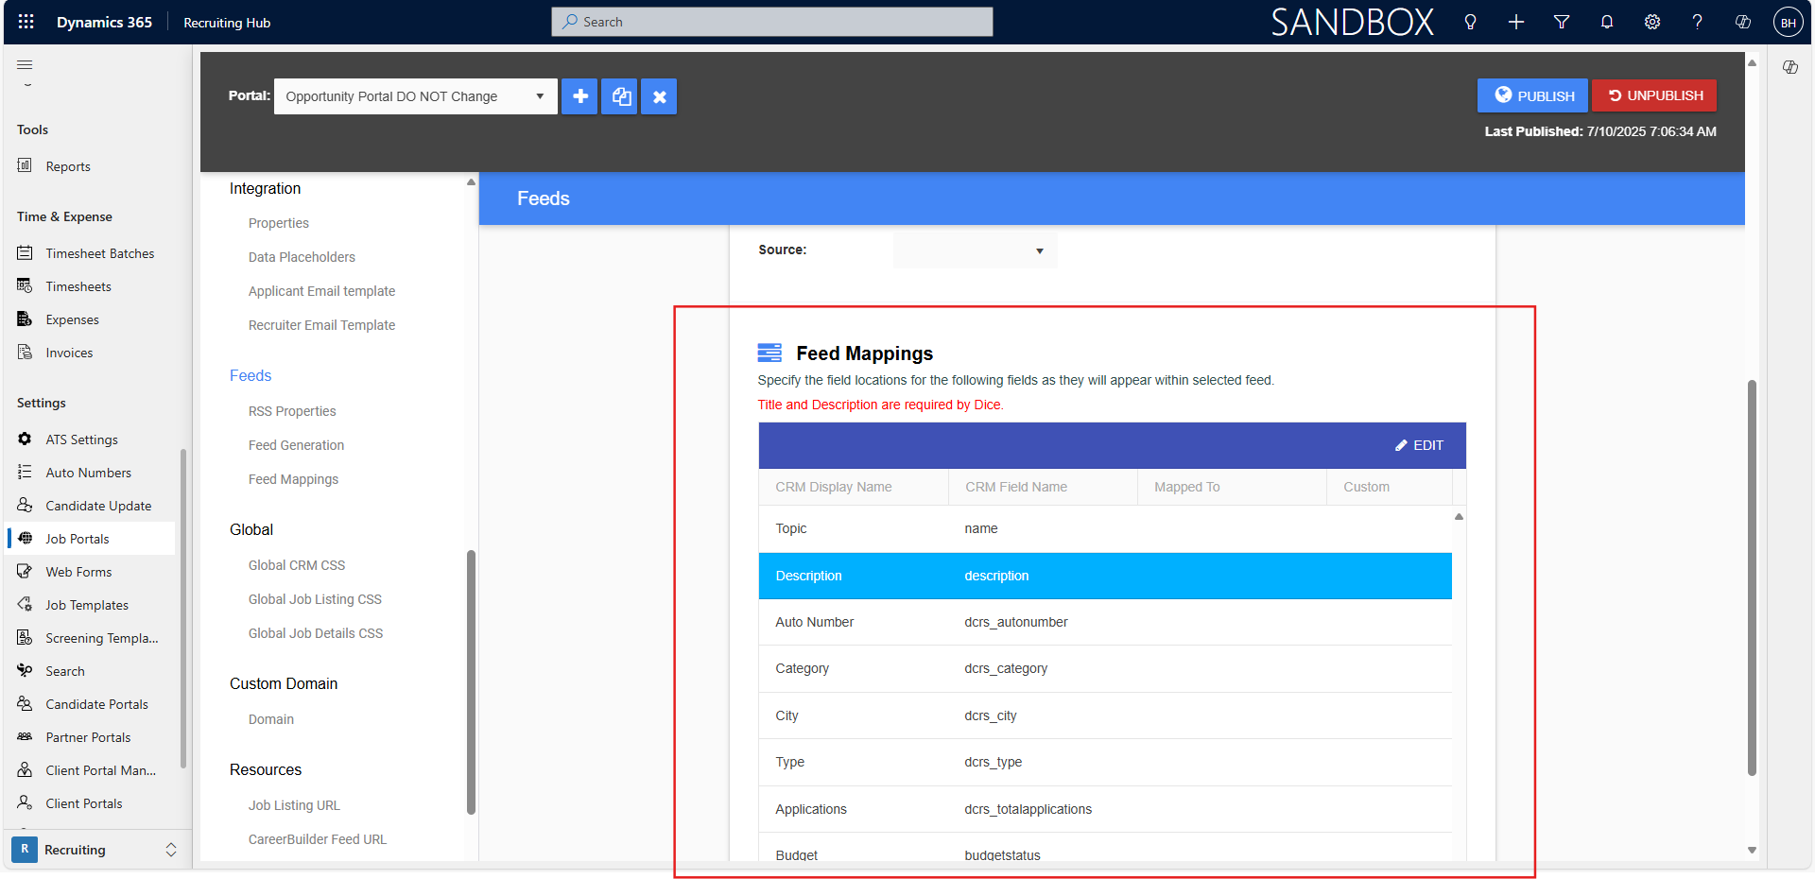
Task: Delete the portal with the X button
Action: click(660, 96)
